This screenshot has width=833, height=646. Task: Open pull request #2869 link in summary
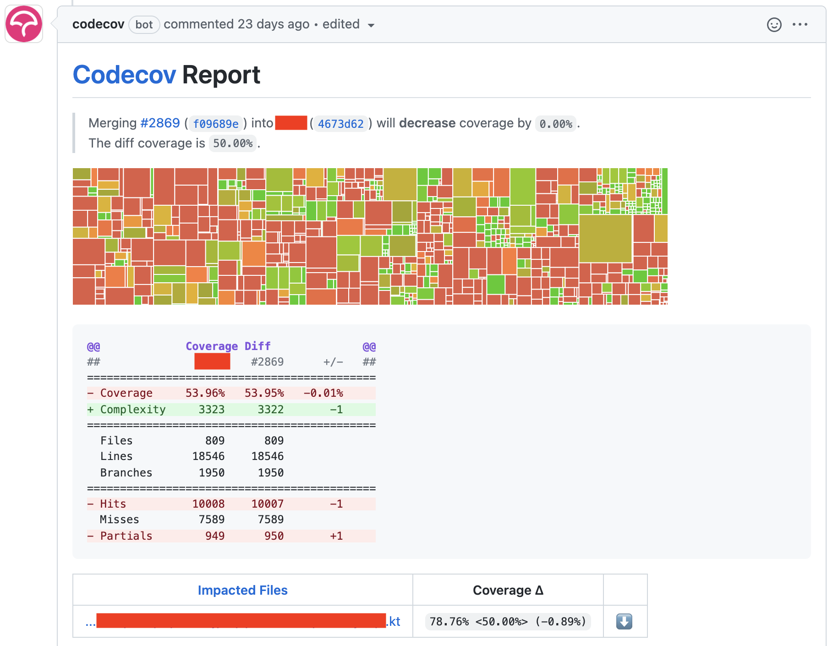pyautogui.click(x=160, y=123)
